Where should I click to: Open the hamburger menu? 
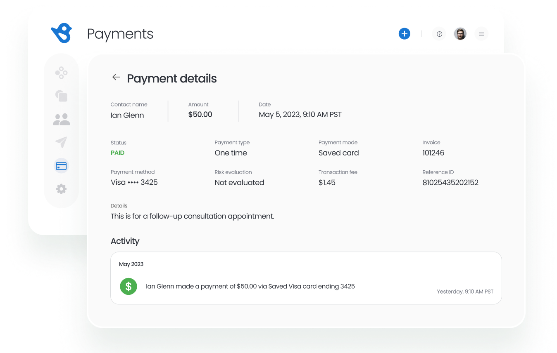481,34
